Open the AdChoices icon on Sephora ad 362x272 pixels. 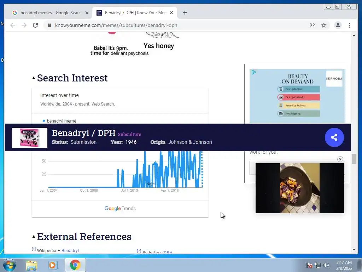click(x=253, y=72)
